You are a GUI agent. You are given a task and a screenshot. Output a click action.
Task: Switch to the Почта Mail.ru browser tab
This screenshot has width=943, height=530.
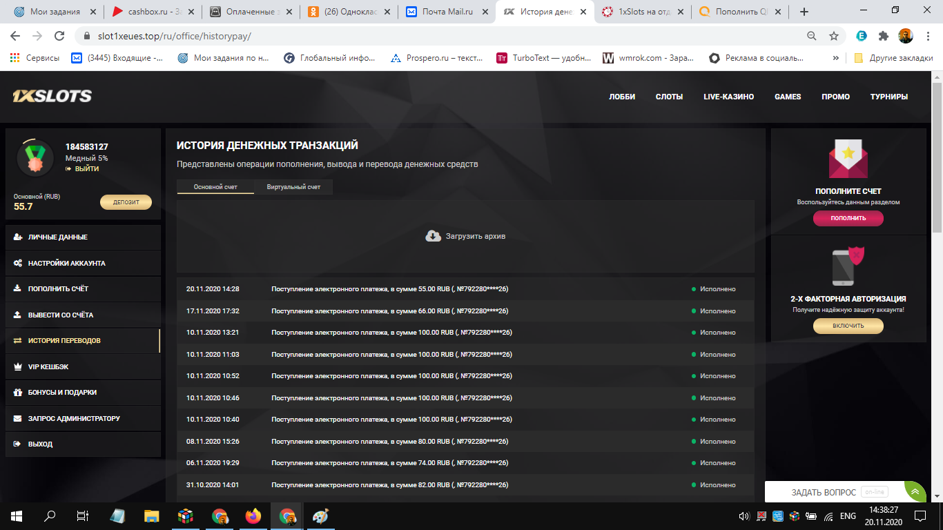click(x=446, y=12)
